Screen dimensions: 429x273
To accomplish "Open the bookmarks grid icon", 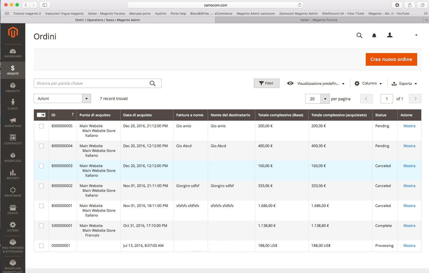I will click(x=7, y=13).
